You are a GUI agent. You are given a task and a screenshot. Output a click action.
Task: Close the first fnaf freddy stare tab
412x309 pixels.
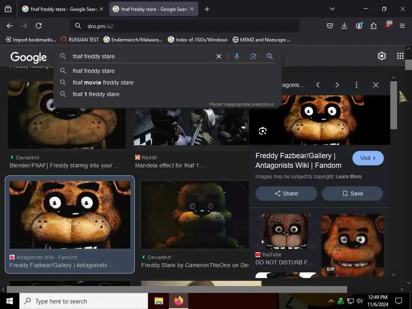coord(101,9)
